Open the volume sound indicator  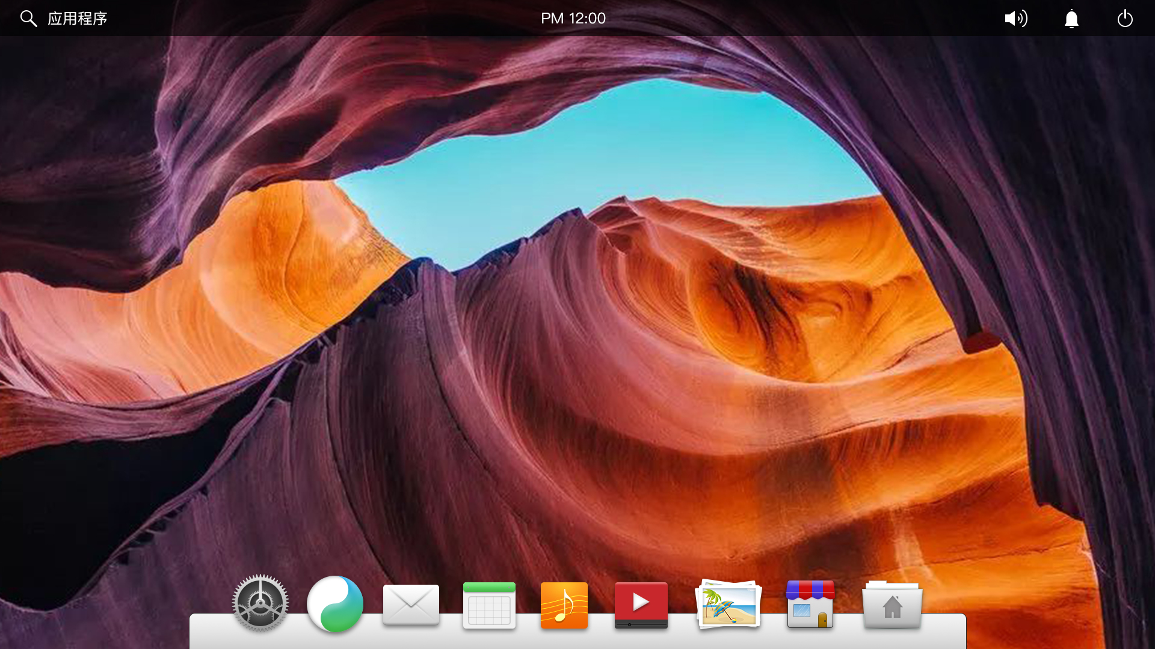1016,19
